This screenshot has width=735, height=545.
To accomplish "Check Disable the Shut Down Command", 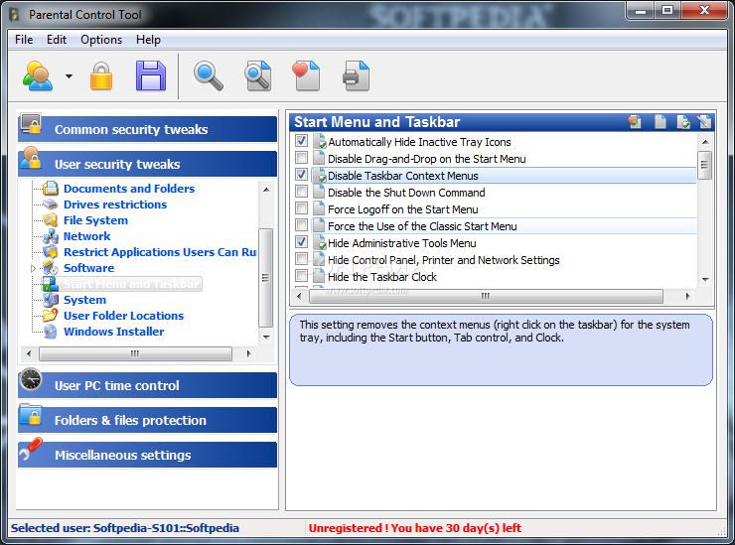I will [x=301, y=192].
